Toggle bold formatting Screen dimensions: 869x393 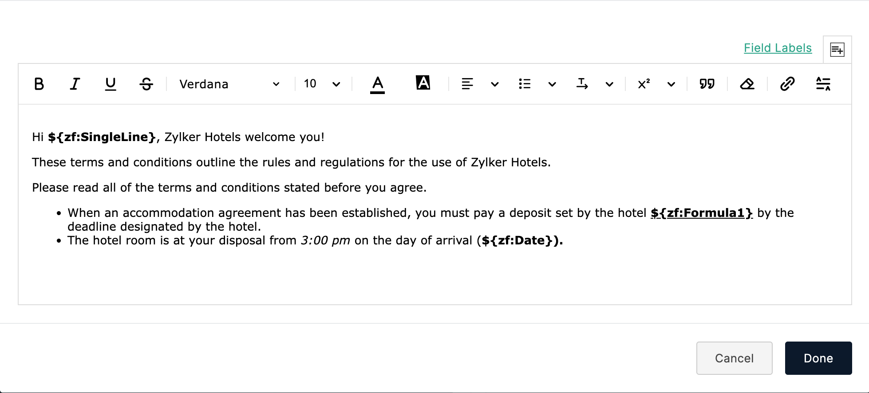click(x=39, y=84)
